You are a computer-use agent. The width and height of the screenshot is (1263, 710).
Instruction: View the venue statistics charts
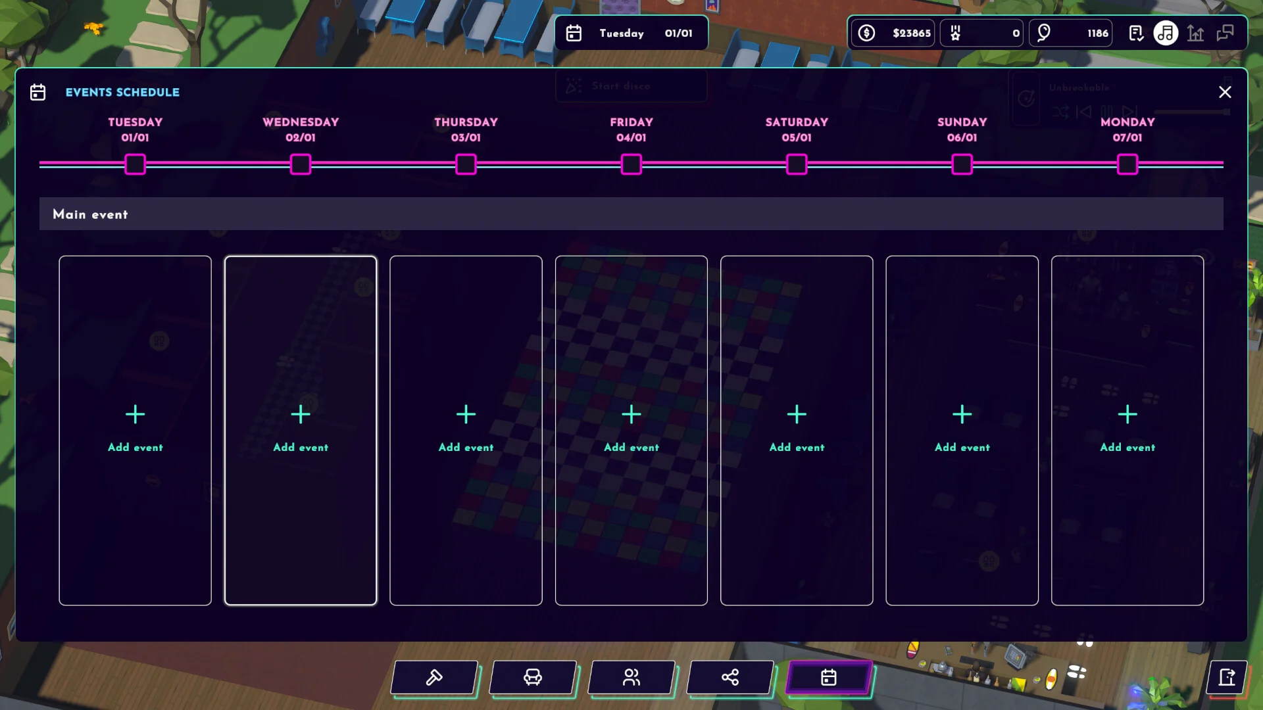[x=1195, y=33]
